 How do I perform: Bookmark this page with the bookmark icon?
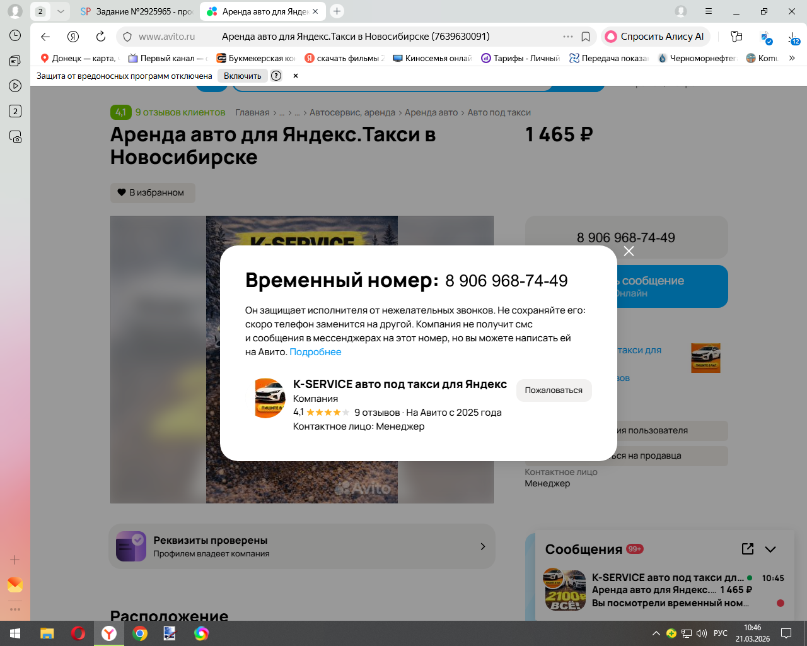(586, 37)
